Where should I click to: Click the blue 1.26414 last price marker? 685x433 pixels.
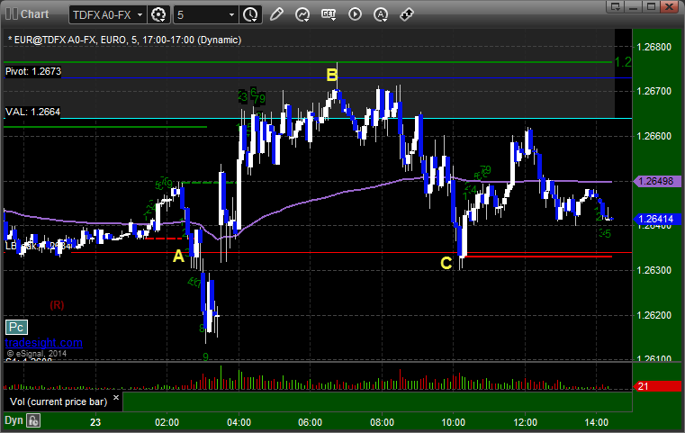pyautogui.click(x=656, y=219)
